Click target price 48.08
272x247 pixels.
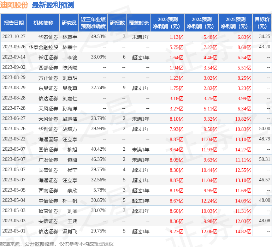[x=265, y=221]
